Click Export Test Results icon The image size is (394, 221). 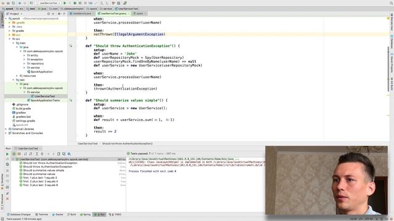(x=58, y=154)
